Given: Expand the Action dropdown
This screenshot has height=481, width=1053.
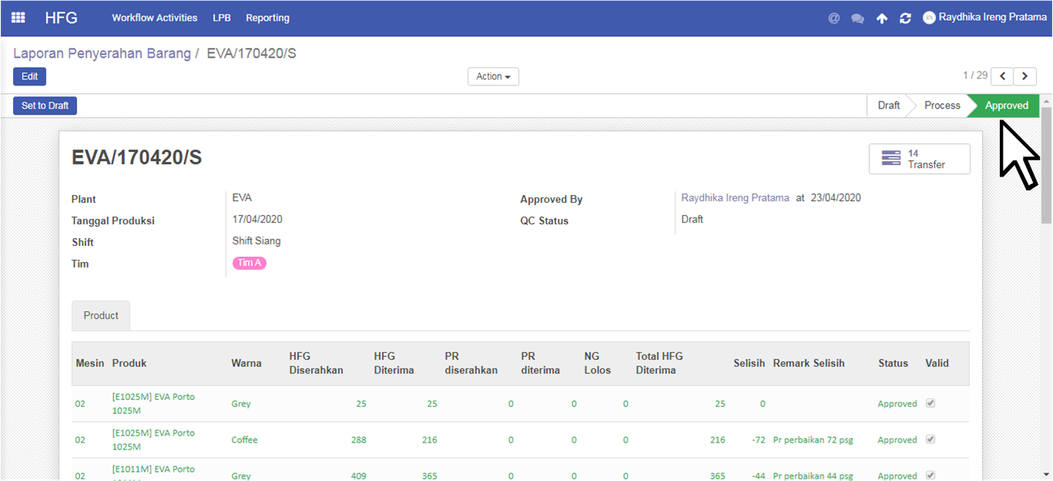Looking at the screenshot, I should tap(493, 76).
